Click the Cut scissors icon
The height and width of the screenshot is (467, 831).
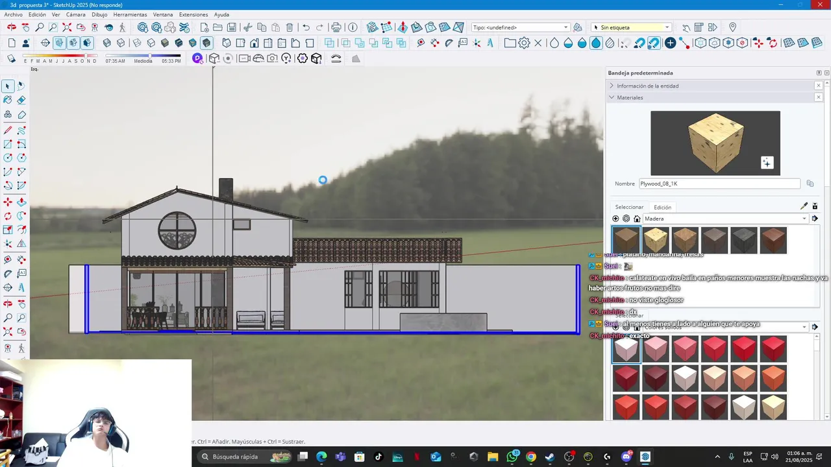click(248, 27)
